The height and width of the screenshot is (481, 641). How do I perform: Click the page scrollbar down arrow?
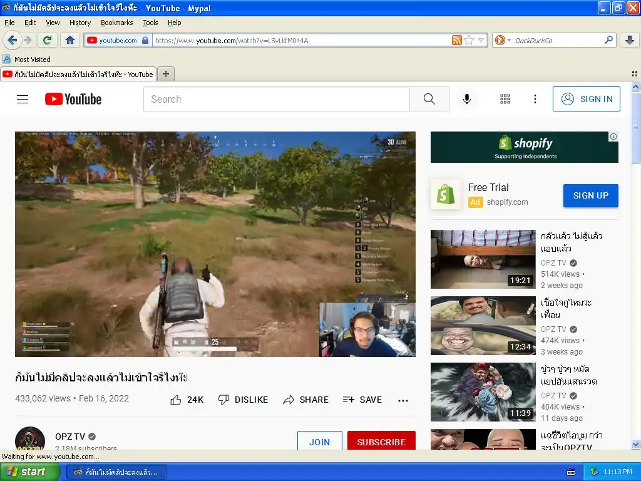click(635, 444)
